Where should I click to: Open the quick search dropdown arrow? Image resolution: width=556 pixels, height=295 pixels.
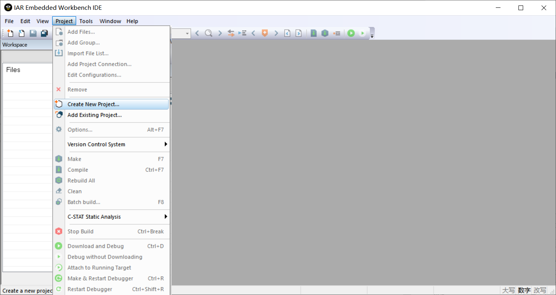coord(187,33)
